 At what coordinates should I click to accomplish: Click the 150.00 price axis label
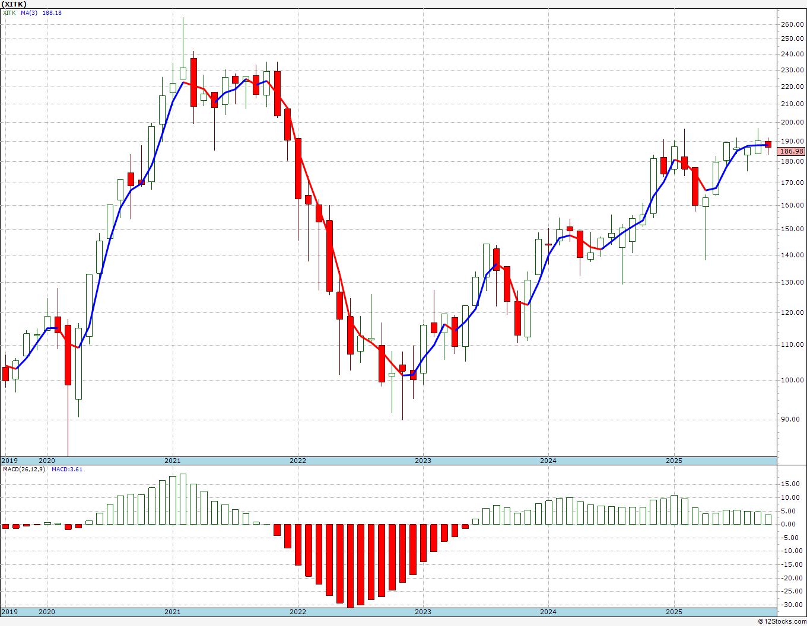pyautogui.click(x=793, y=229)
